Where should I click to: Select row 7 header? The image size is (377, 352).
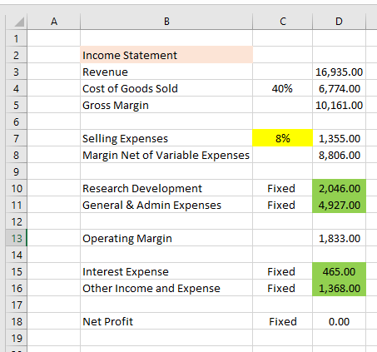[17, 138]
